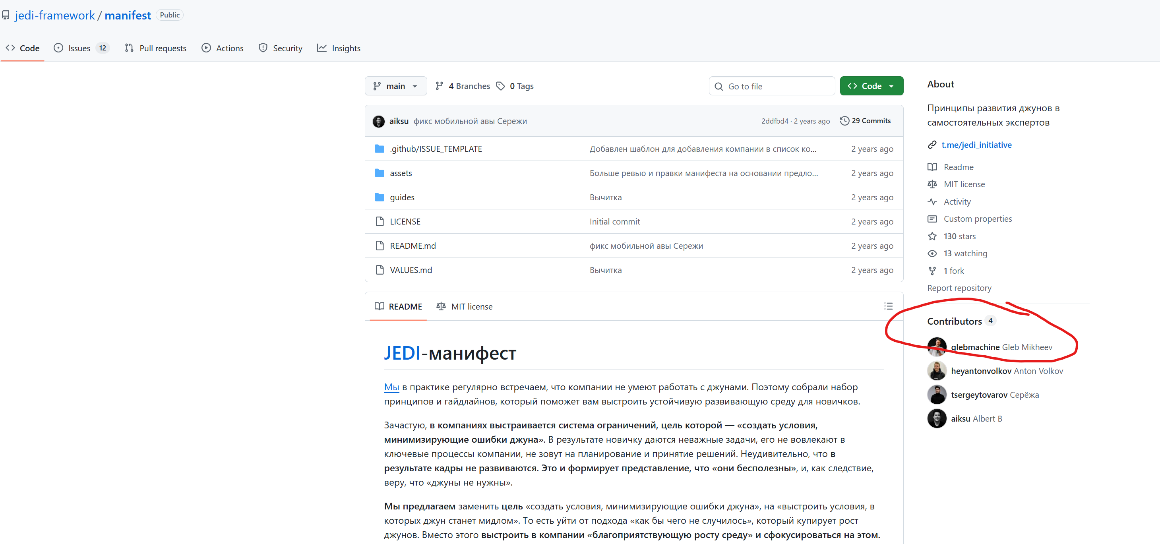
Task: View the 29 Commits history
Action: point(865,121)
